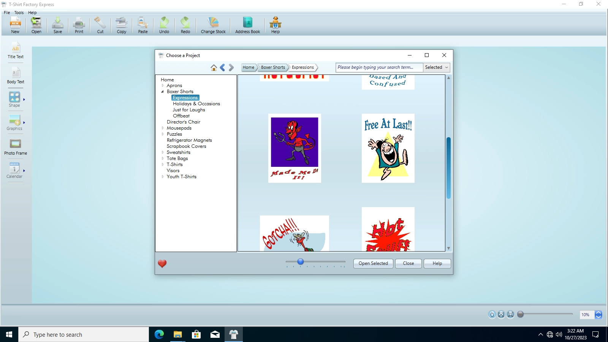This screenshot has width=608, height=342.
Task: Click the Copy toolbar icon
Action: [x=122, y=25]
